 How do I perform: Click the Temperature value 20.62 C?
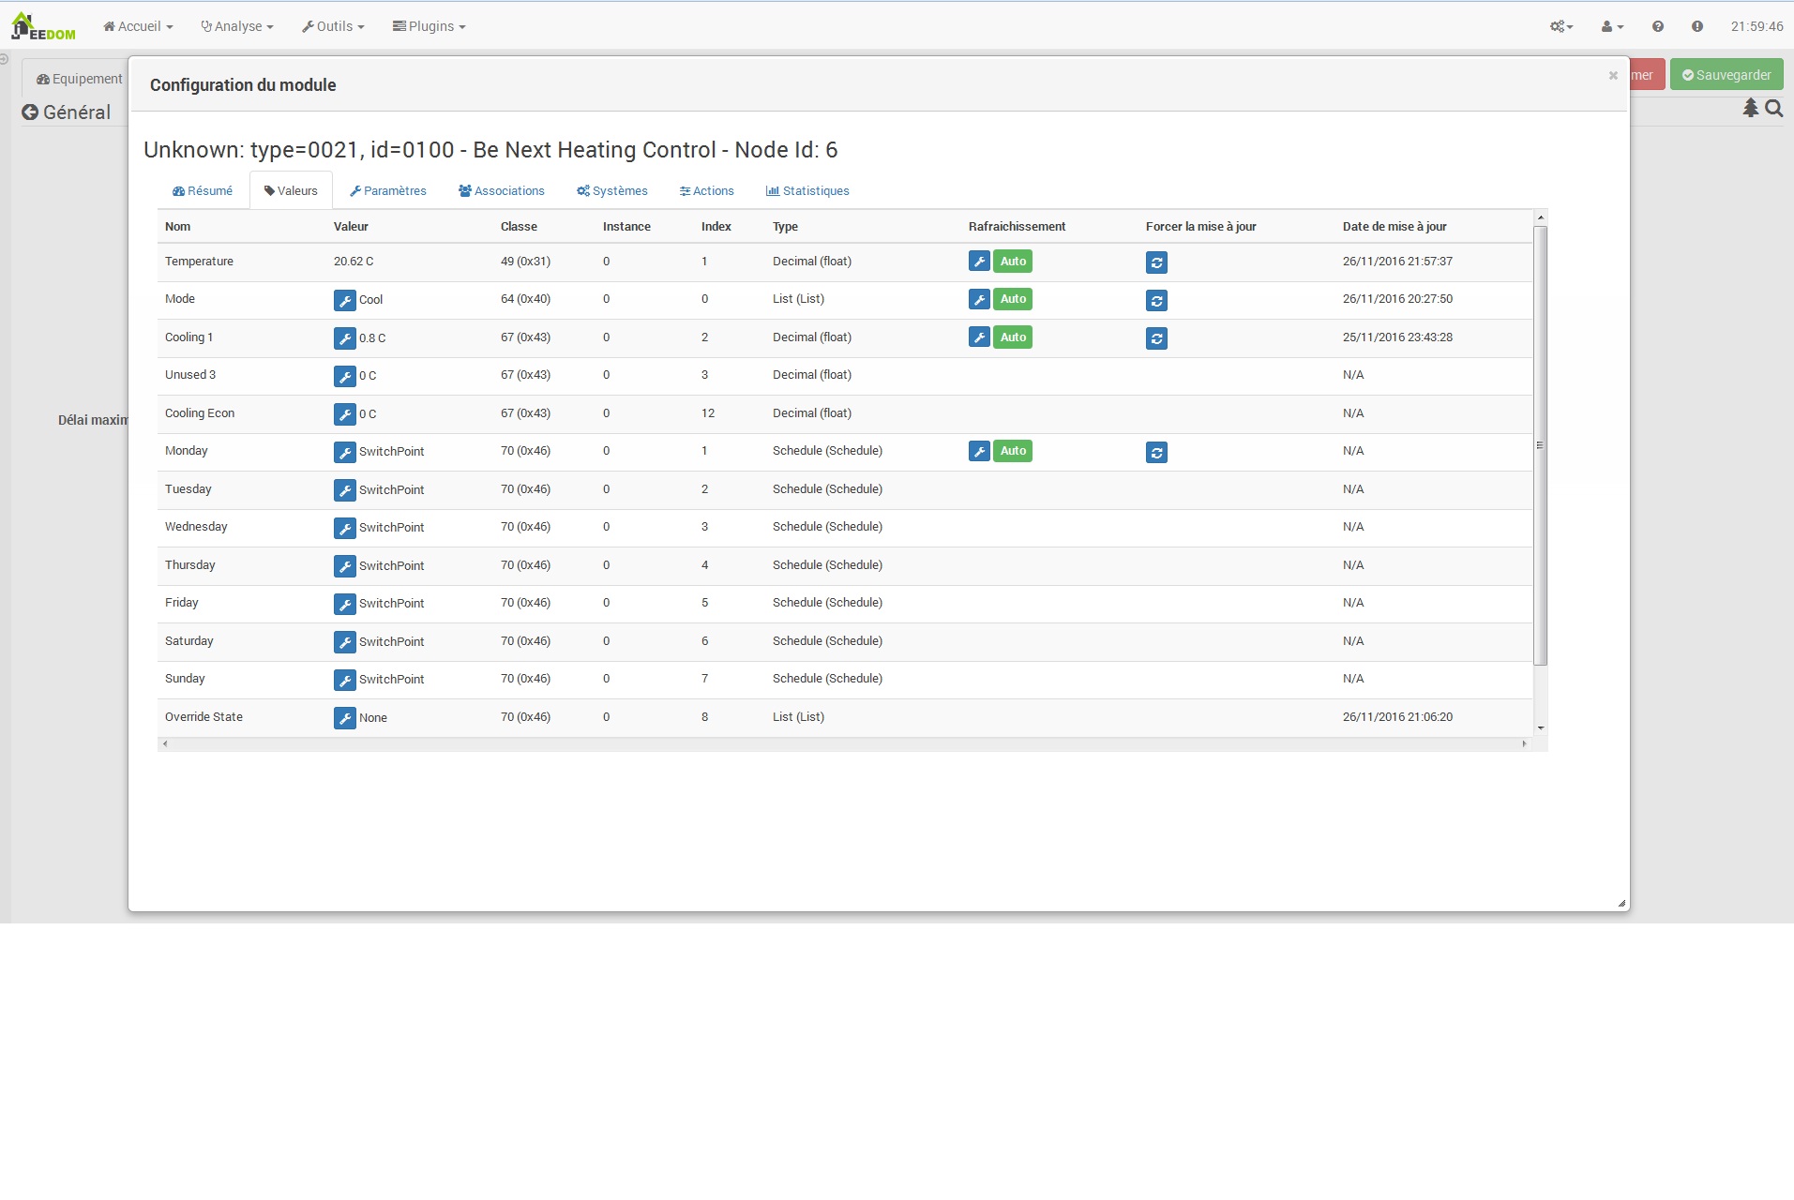click(354, 262)
